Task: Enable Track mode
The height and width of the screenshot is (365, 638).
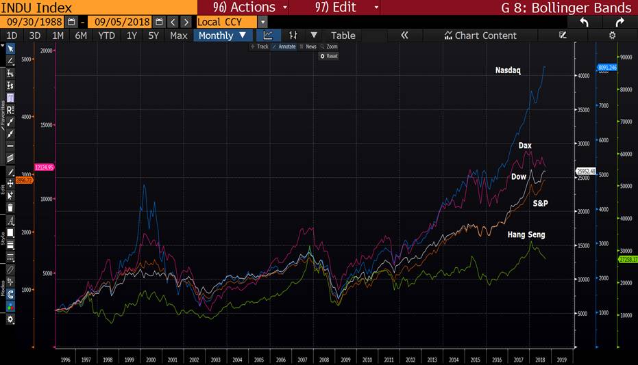Action: tap(259, 46)
